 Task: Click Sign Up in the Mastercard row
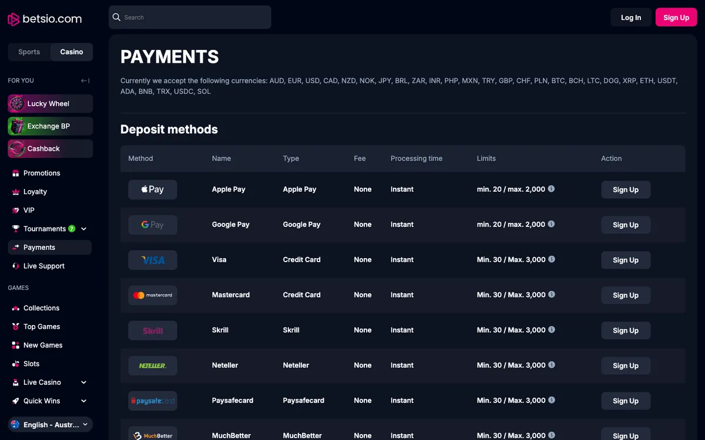point(626,295)
